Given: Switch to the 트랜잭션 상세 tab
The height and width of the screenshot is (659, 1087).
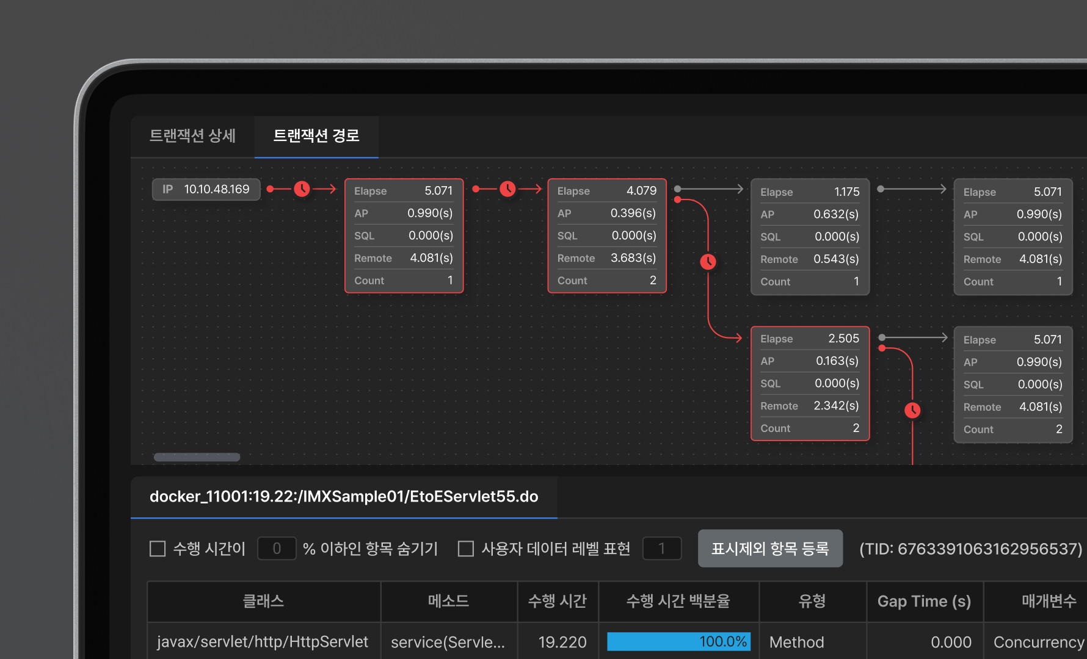Looking at the screenshot, I should pyautogui.click(x=192, y=136).
